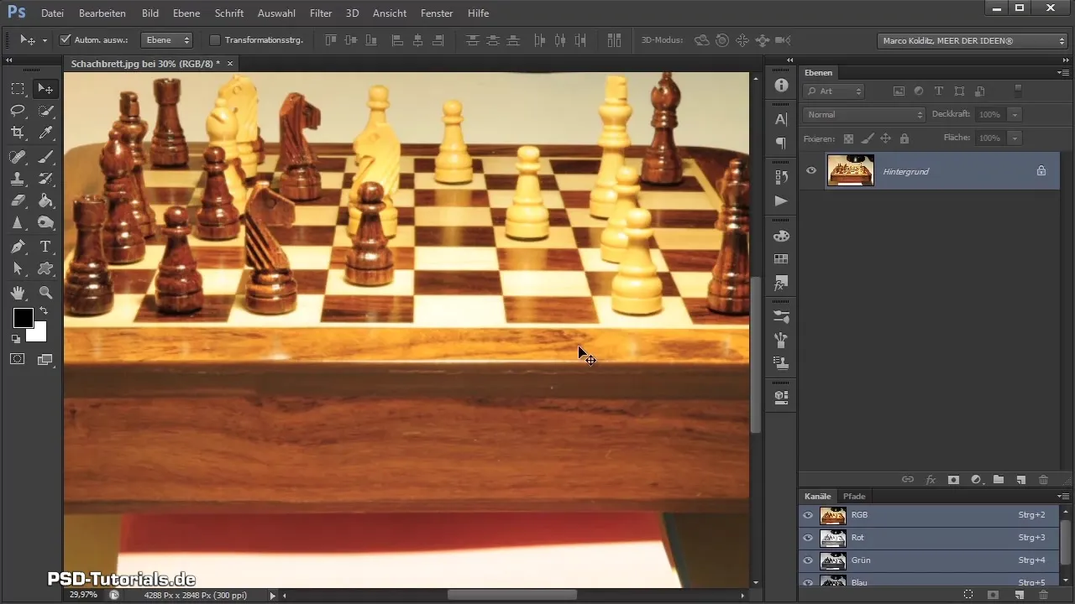Image resolution: width=1075 pixels, height=604 pixels.
Task: Toggle visibility of Blau channel
Action: (809, 582)
